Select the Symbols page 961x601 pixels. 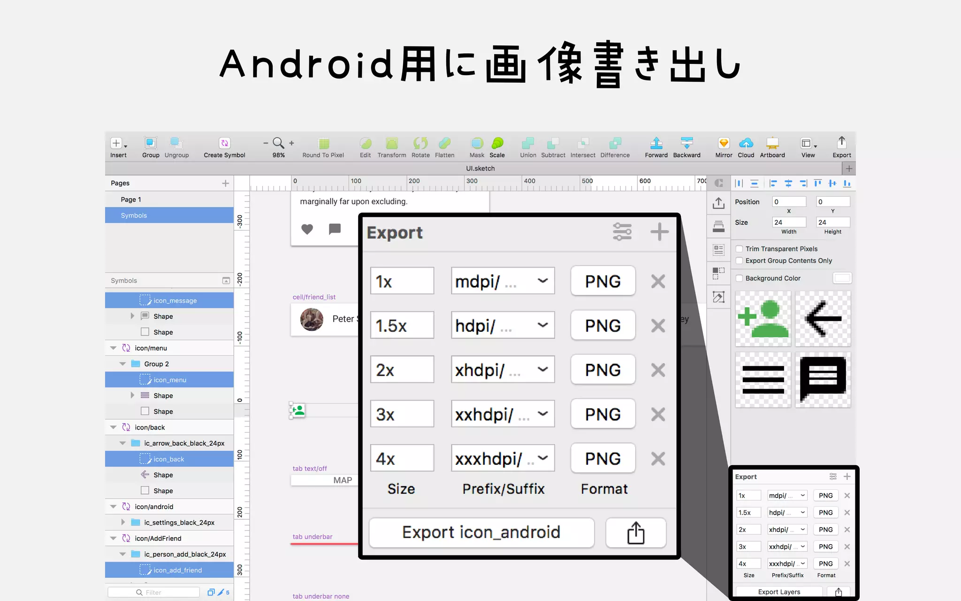coord(169,216)
